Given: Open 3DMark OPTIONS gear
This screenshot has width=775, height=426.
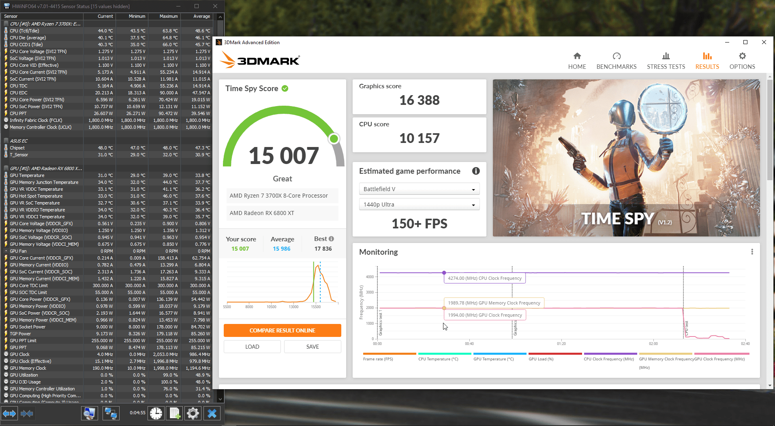Looking at the screenshot, I should (x=742, y=61).
